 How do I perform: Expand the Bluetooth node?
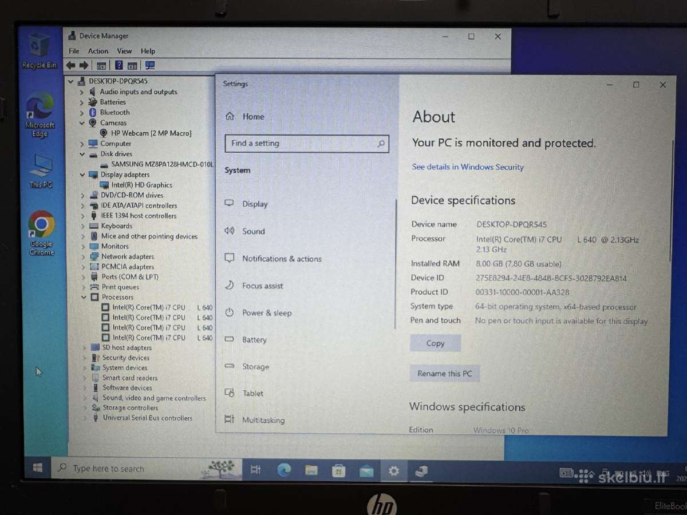point(82,113)
